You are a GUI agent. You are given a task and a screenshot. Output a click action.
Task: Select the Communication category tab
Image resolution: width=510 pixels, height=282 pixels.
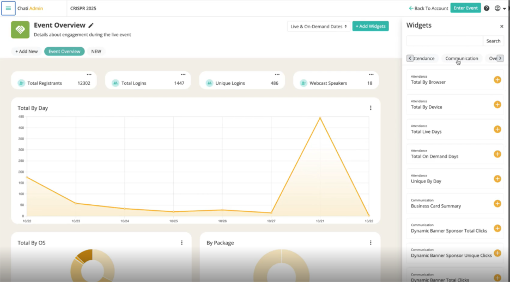[x=462, y=58]
